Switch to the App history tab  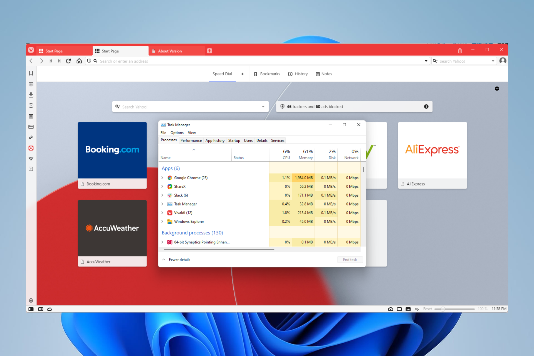point(215,140)
